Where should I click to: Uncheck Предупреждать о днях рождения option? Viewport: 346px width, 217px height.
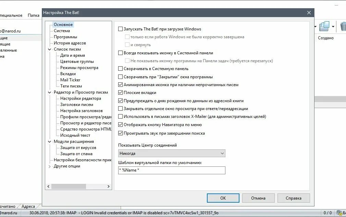120,101
